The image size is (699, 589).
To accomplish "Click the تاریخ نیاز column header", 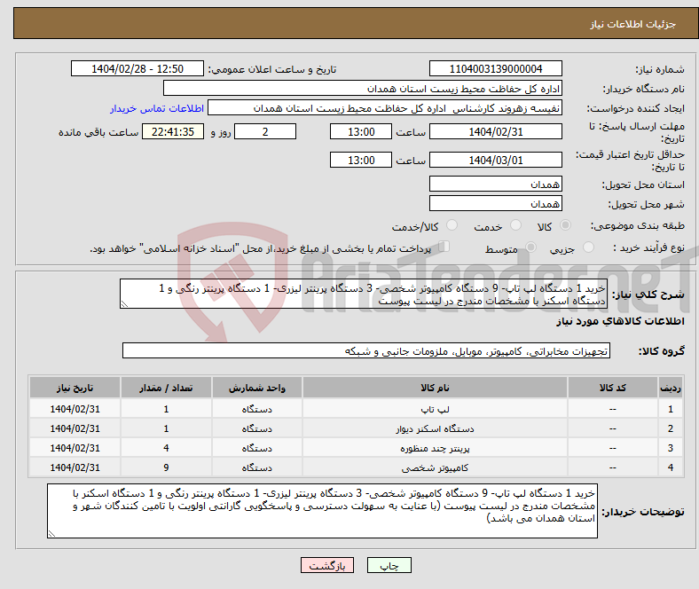I will click(x=75, y=388).
